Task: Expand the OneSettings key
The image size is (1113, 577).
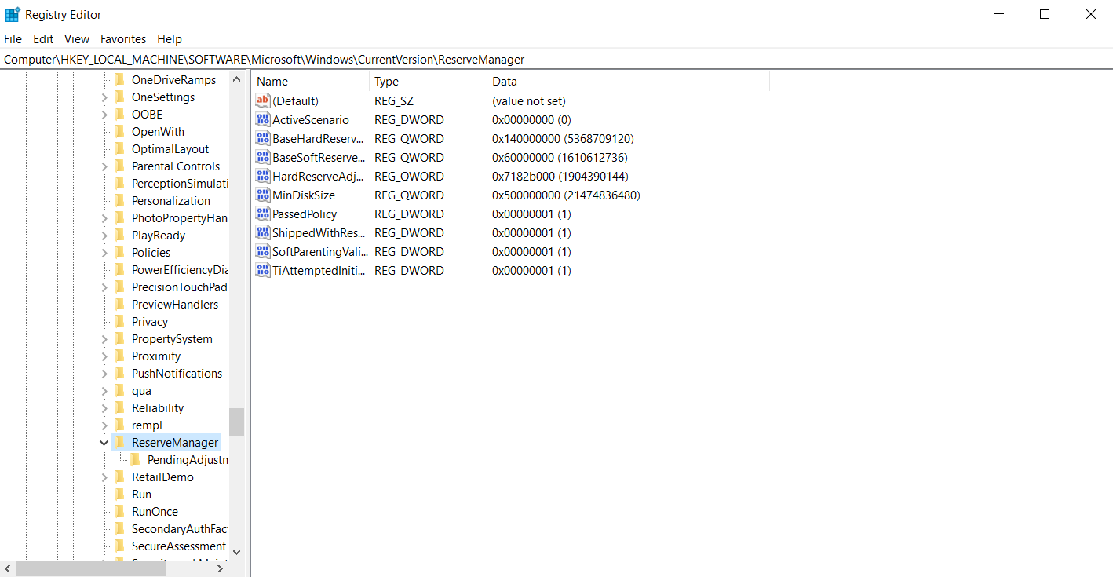Action: coord(104,97)
